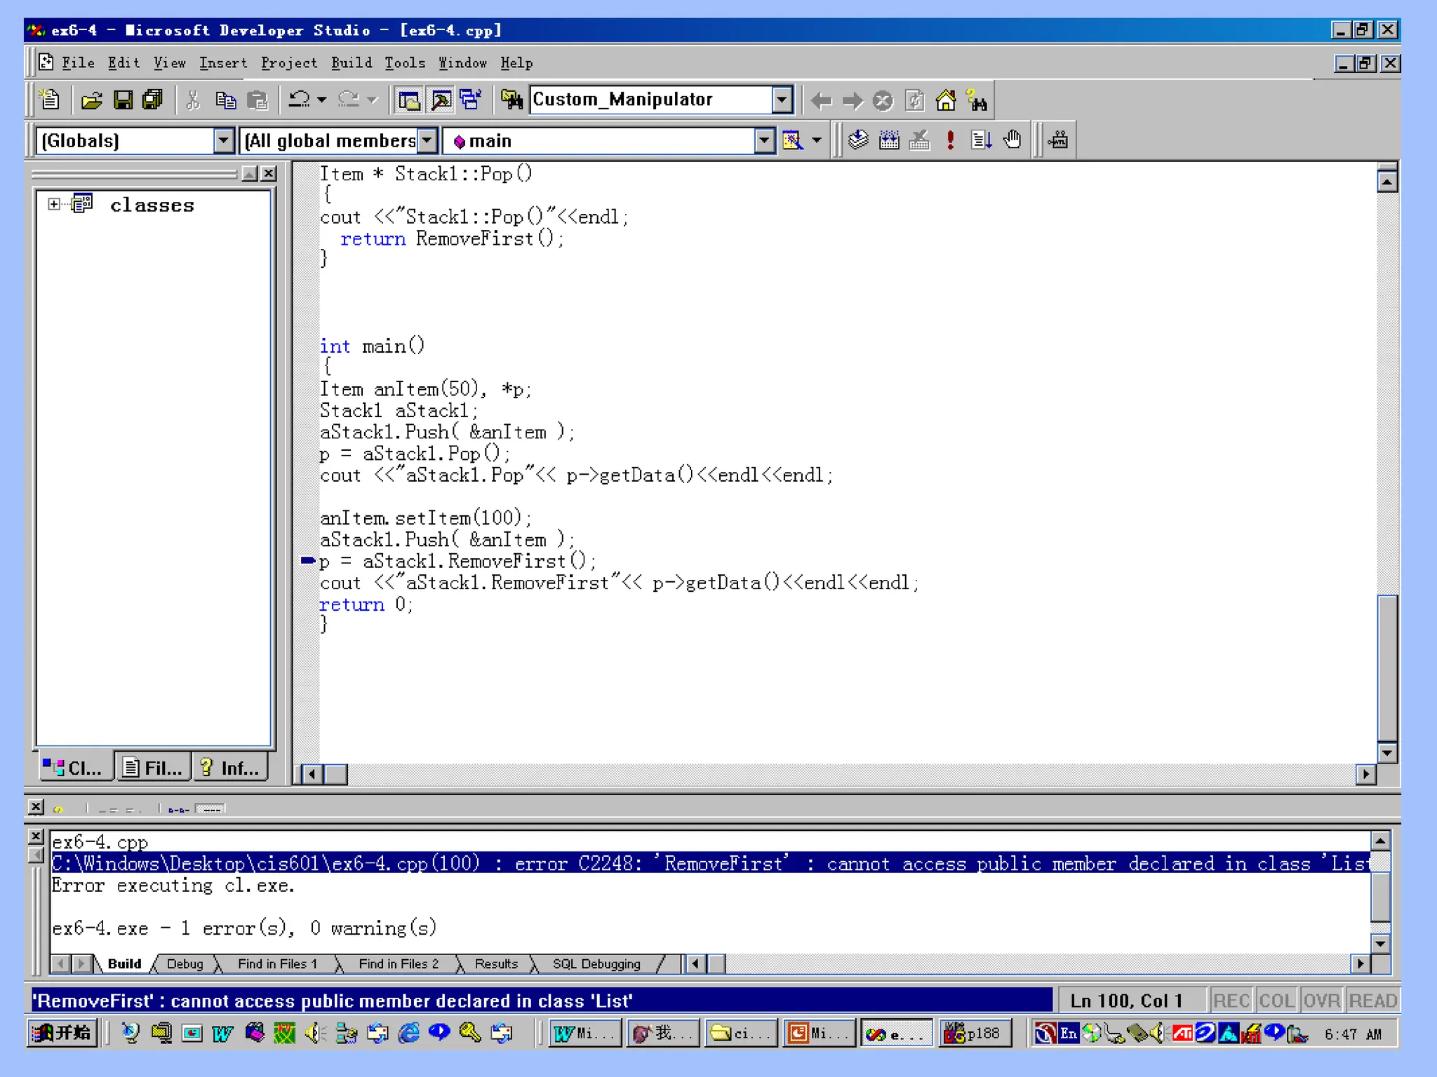The image size is (1437, 1077).
Task: Click the Stop Build icon
Action: point(920,140)
